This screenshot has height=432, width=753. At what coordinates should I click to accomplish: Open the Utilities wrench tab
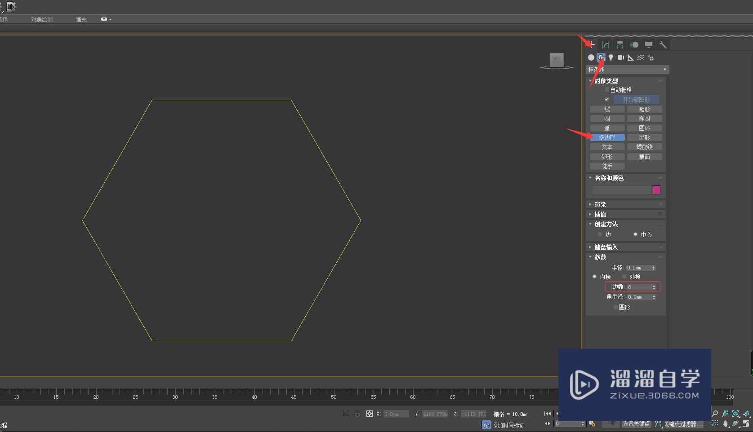[663, 44]
